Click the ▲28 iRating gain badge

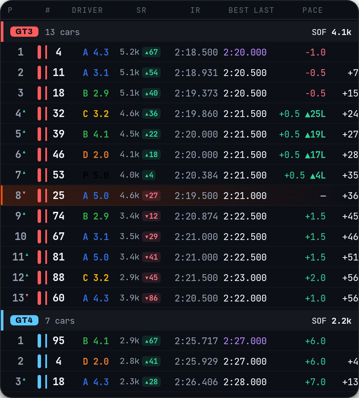click(x=151, y=382)
